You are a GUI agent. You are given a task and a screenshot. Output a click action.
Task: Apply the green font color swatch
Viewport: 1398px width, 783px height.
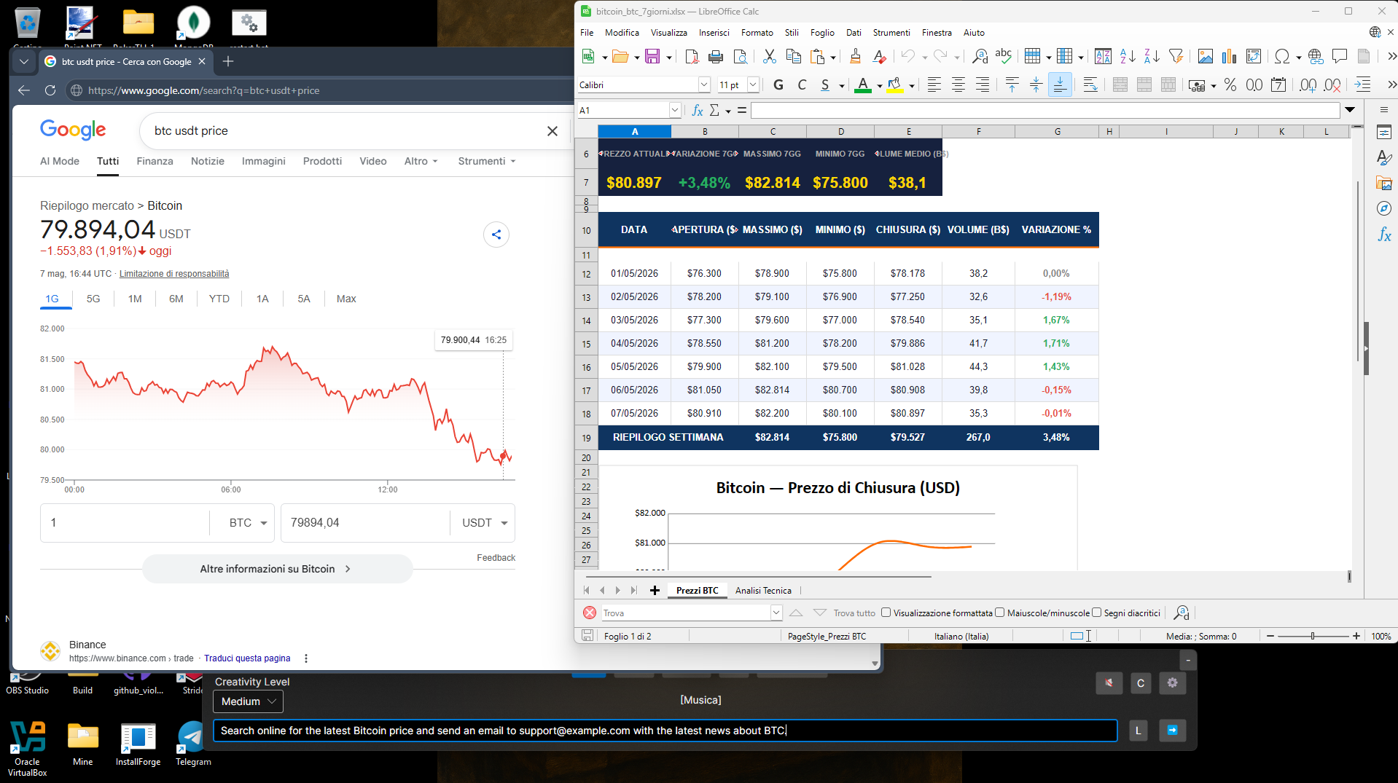coord(863,85)
